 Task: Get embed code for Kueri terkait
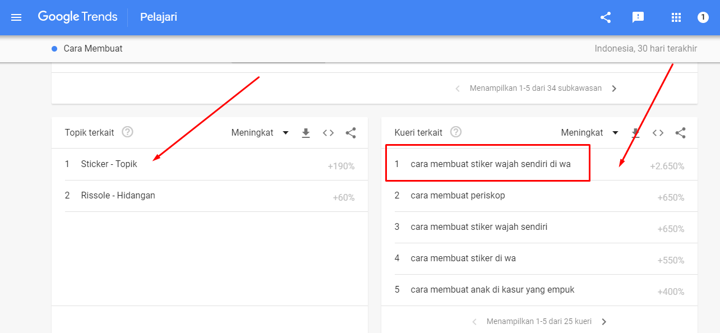click(658, 133)
